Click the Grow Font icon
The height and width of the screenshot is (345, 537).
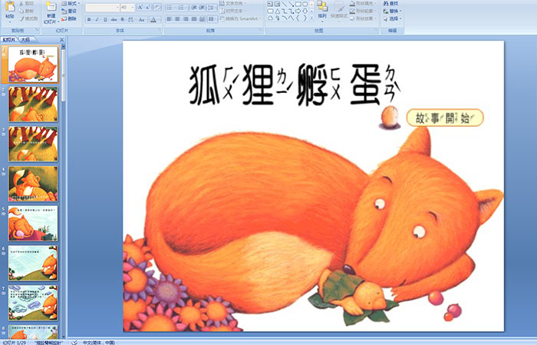pos(140,8)
